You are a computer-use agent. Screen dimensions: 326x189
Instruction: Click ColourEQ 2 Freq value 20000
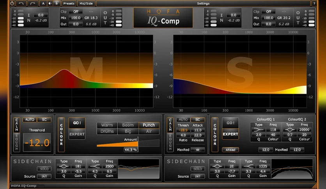point(304,130)
